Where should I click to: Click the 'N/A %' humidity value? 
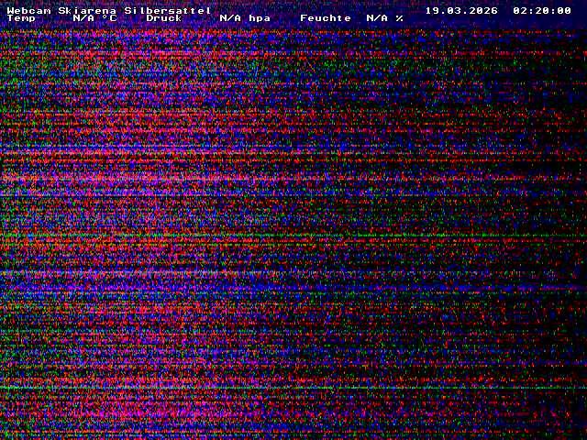[x=385, y=18]
